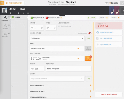
Task: Open the Confirmation option
Action: click(x=109, y=44)
